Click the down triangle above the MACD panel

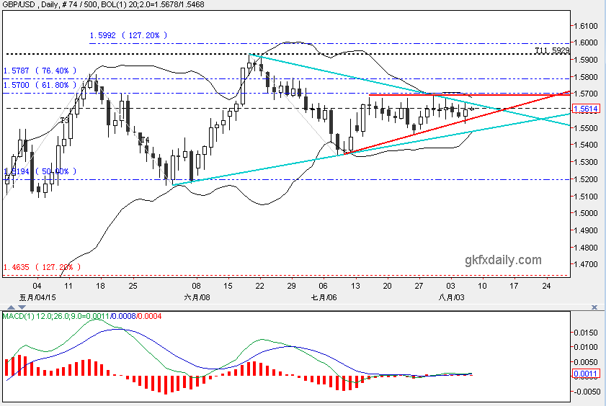(x=22, y=307)
